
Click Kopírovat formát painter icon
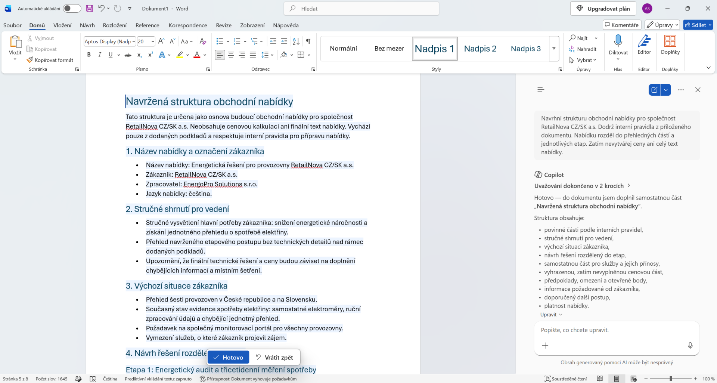click(30, 60)
